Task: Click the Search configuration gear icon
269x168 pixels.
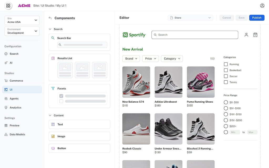Action: (x=6, y=54)
